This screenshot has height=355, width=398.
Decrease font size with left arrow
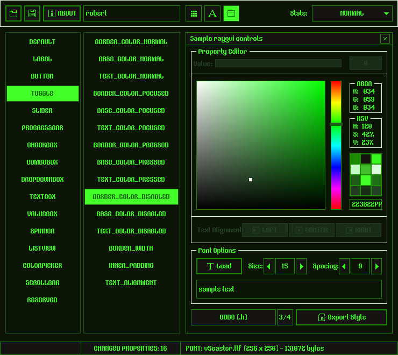coord(268,266)
